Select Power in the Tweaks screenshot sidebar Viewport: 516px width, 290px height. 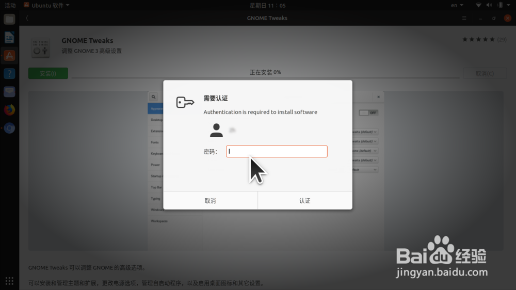pos(155,165)
